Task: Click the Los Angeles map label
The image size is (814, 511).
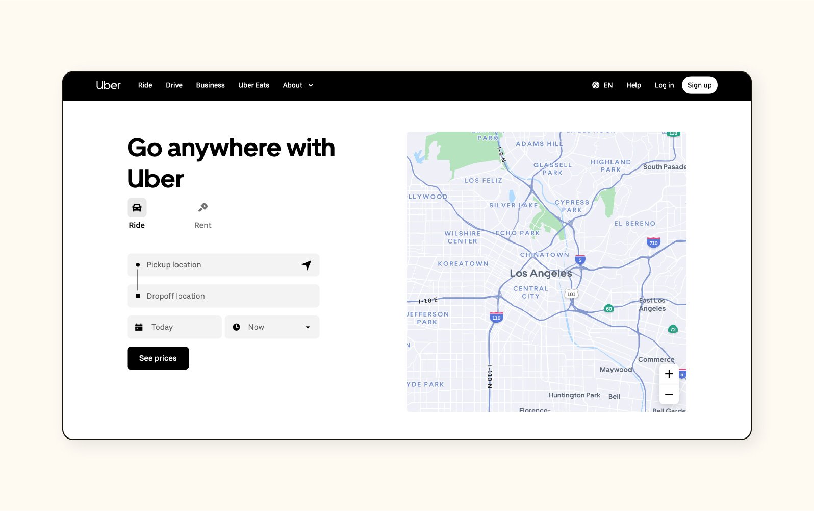Action: click(541, 273)
